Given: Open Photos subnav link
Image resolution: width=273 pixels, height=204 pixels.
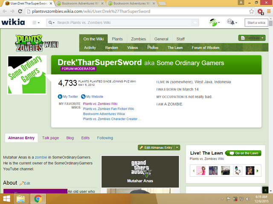Looking at the screenshot, I should point(153,48).
